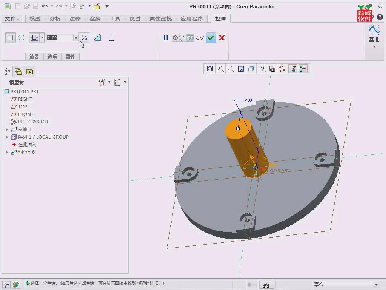Click the display style cube icon
The width and height of the screenshot is (386, 290).
coord(251,69)
